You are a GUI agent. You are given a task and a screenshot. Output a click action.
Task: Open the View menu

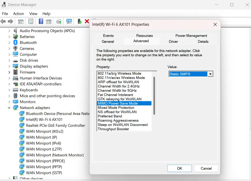[x=33, y=14]
